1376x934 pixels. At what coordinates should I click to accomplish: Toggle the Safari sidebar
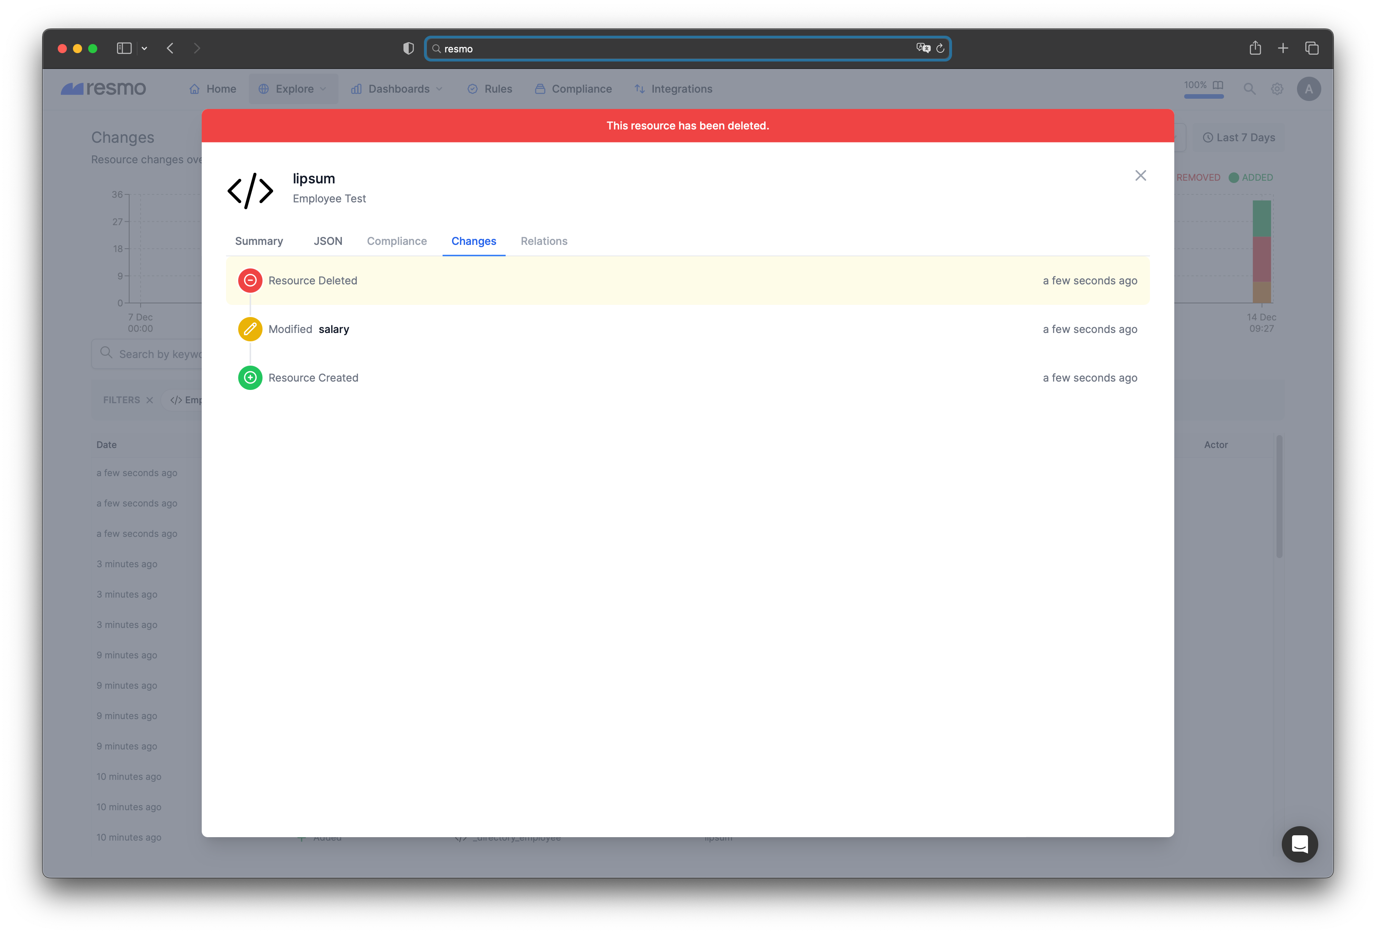[124, 49]
